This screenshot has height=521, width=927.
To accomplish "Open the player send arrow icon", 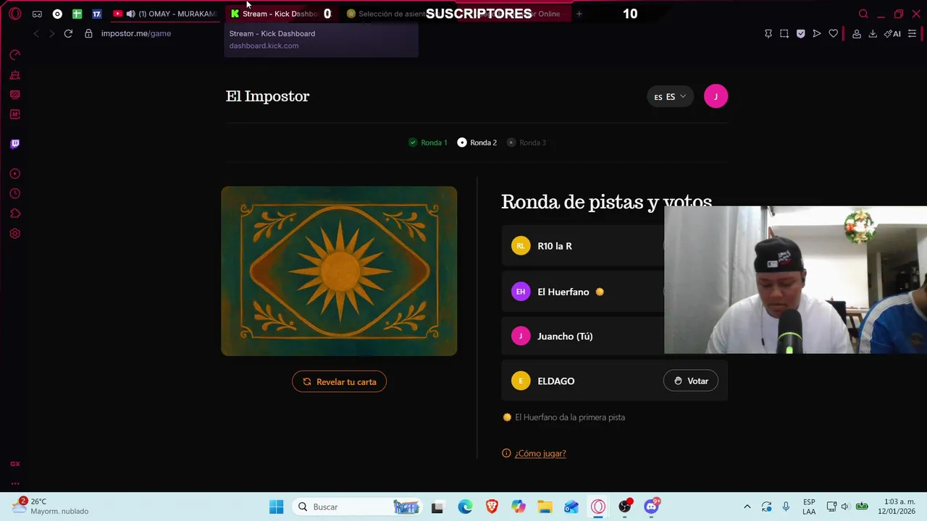I will coord(817,33).
